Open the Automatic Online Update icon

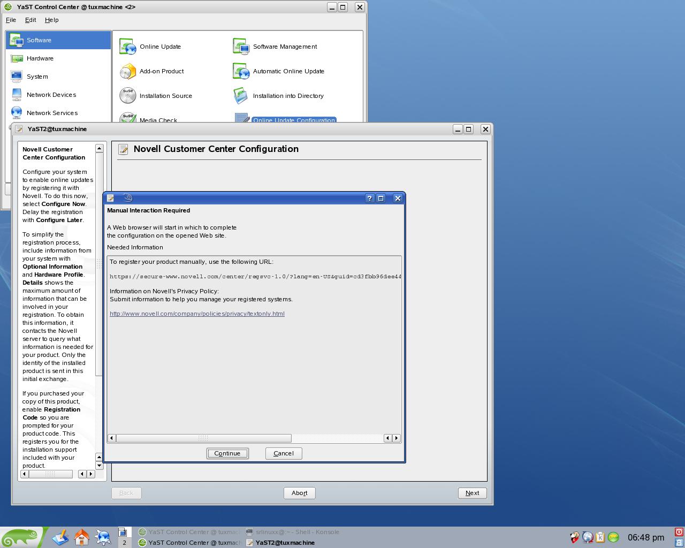coord(241,71)
